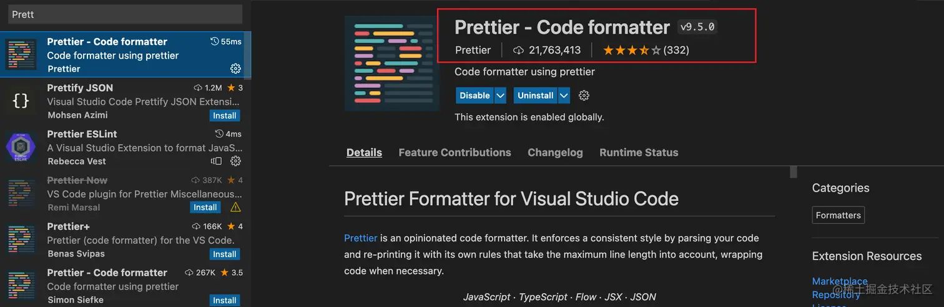
Task: Click publisher name Mohsen Azimi
Action: 77,115
